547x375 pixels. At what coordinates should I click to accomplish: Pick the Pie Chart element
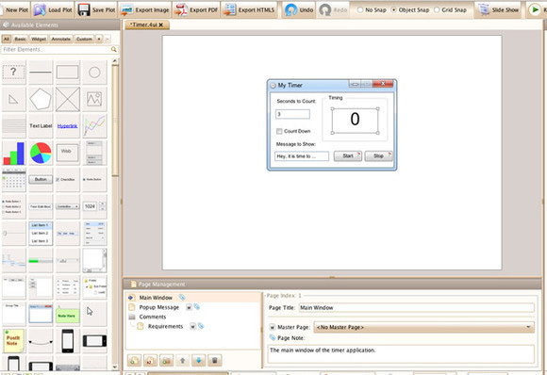coord(41,153)
